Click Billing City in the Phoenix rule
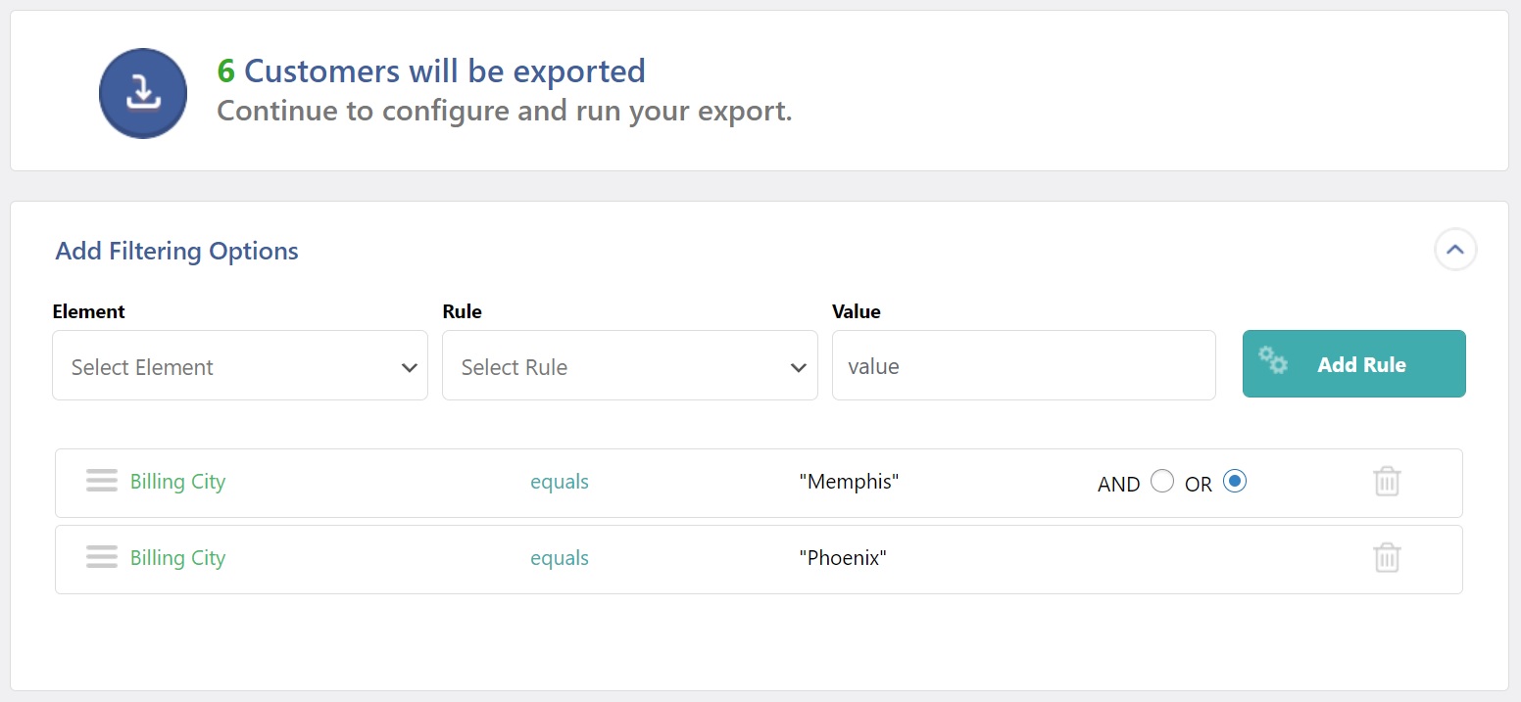Viewport: 1521px width, 702px height. pyautogui.click(x=177, y=558)
